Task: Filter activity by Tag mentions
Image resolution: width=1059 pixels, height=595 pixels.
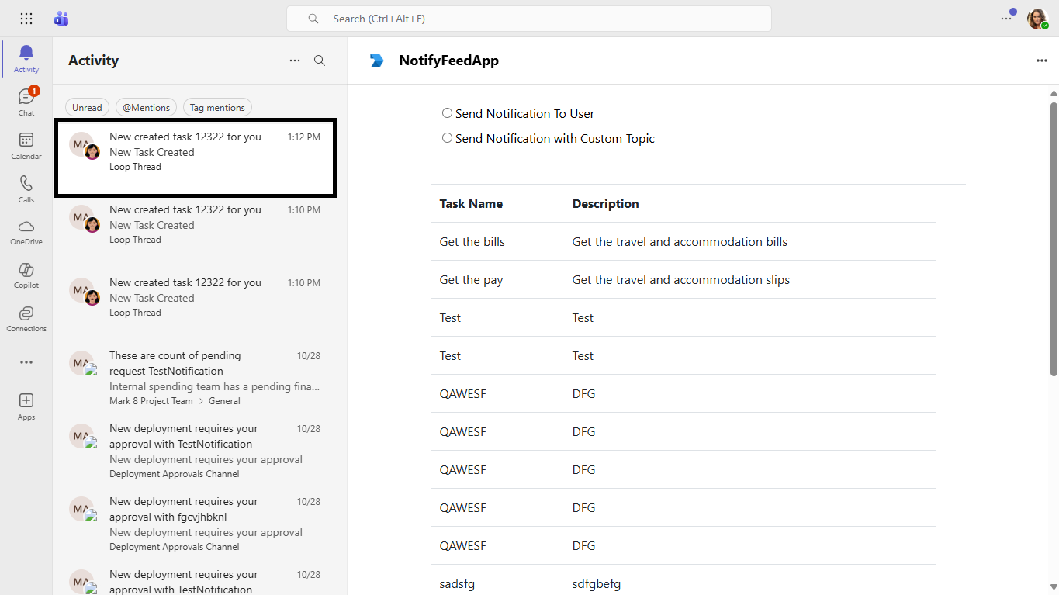Action: coord(217,108)
